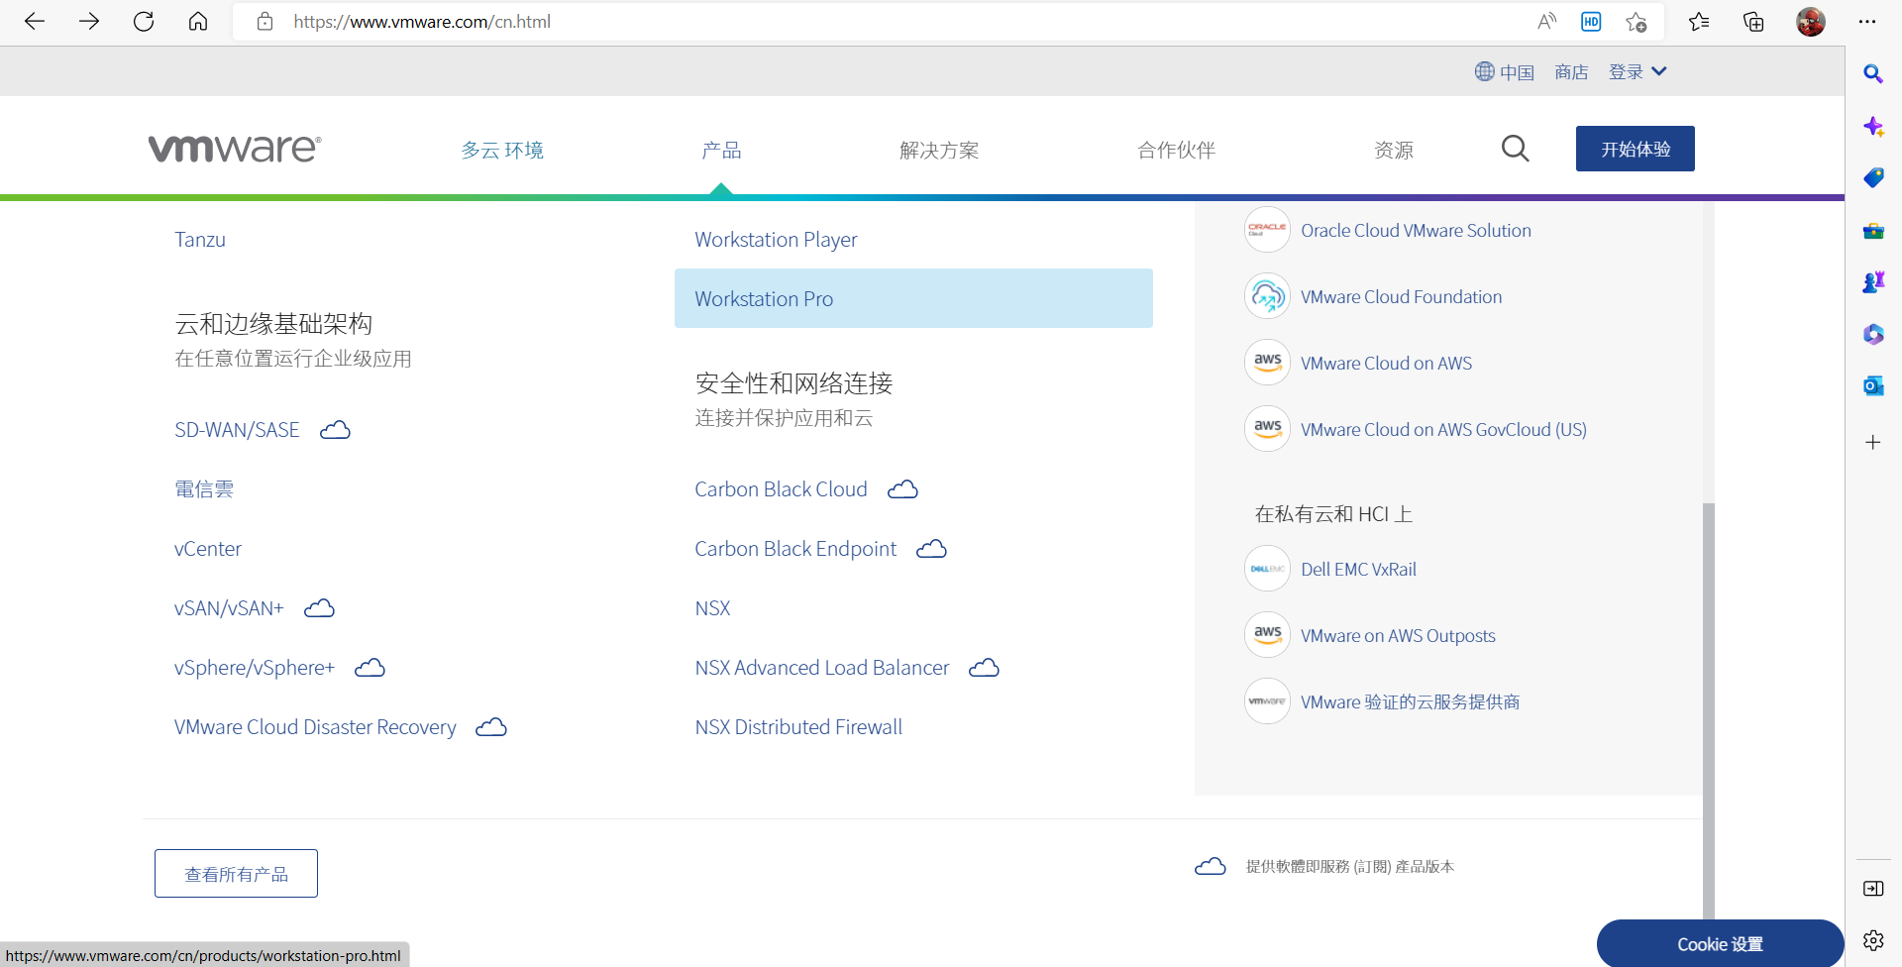Toggle the sidebar visibility button
1902x967 pixels.
coord(1873,889)
